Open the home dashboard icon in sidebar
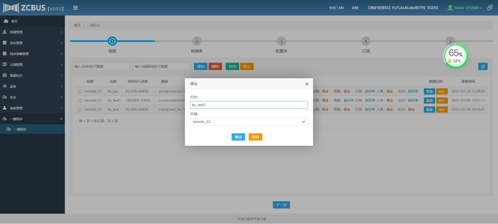This screenshot has width=498, height=224. 6,21
